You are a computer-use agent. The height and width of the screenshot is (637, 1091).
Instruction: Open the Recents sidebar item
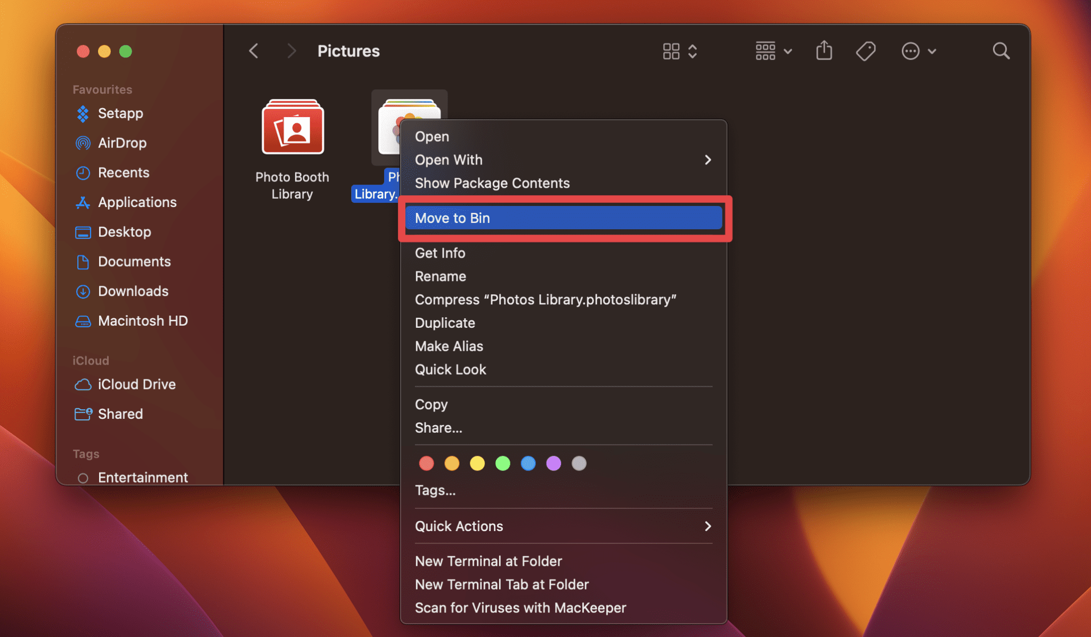(x=123, y=172)
